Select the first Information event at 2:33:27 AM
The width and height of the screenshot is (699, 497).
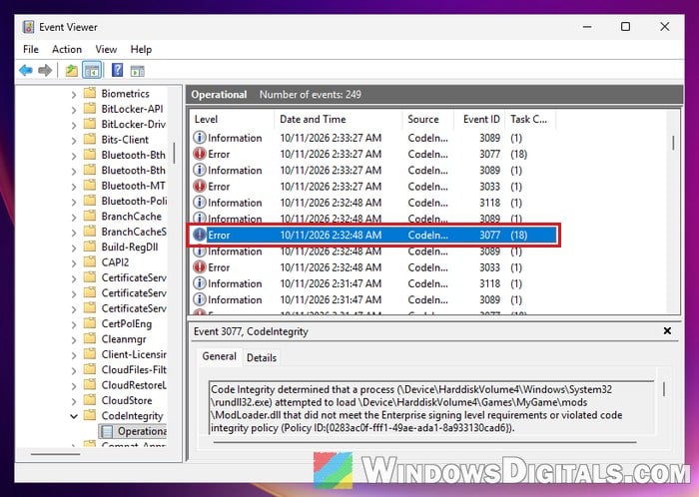[x=374, y=138]
